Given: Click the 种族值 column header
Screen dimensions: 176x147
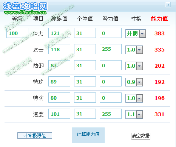Looking at the screenshot, I should click(x=59, y=19).
